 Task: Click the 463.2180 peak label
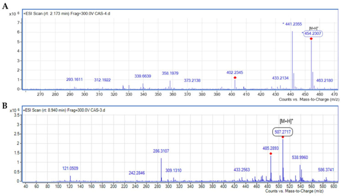coord(325,80)
